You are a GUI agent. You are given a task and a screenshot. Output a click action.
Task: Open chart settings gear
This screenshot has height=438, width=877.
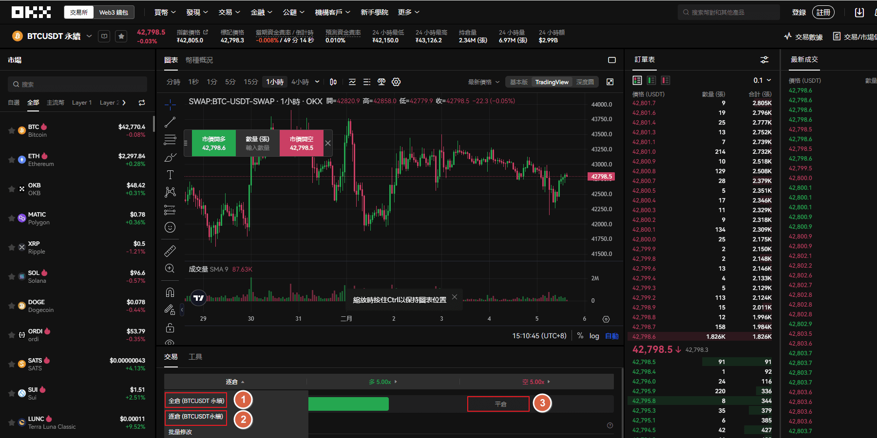pos(396,82)
